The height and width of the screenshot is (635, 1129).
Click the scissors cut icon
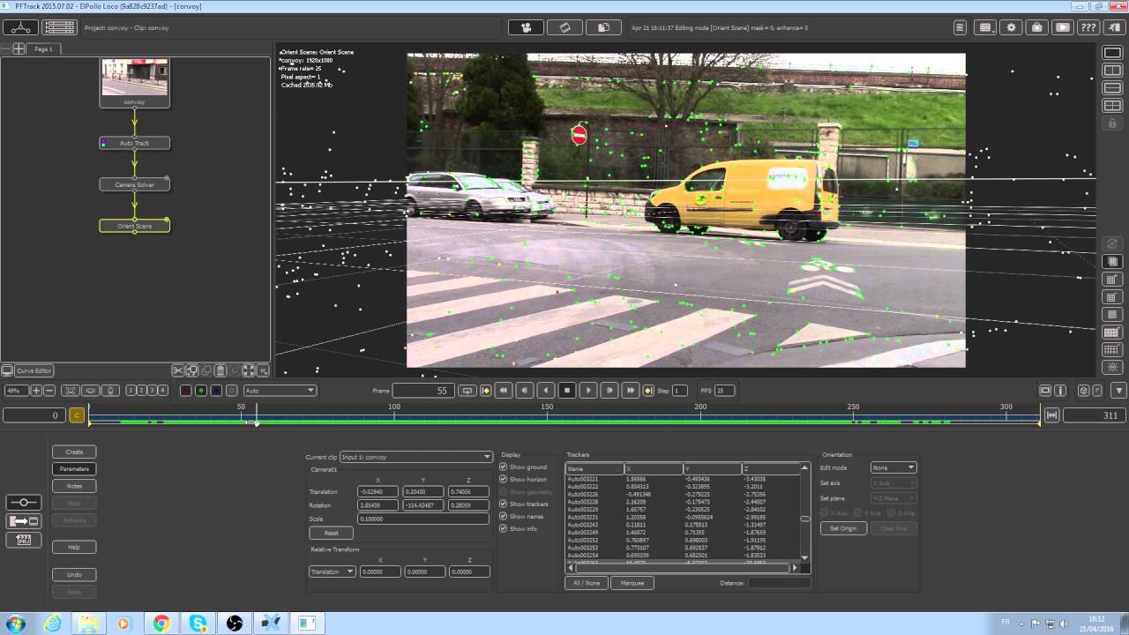point(177,371)
